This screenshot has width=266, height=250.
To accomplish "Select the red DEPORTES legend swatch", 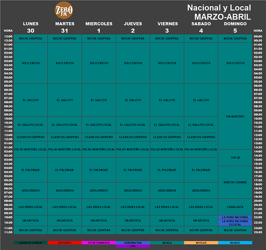I will (x=65, y=242).
